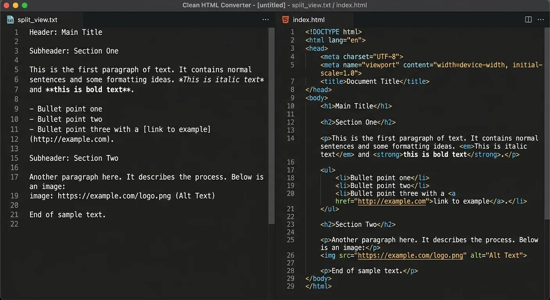The image size is (550, 300).
Task: Click the https://example.com/logo.png link in index.html
Action: click(410, 255)
